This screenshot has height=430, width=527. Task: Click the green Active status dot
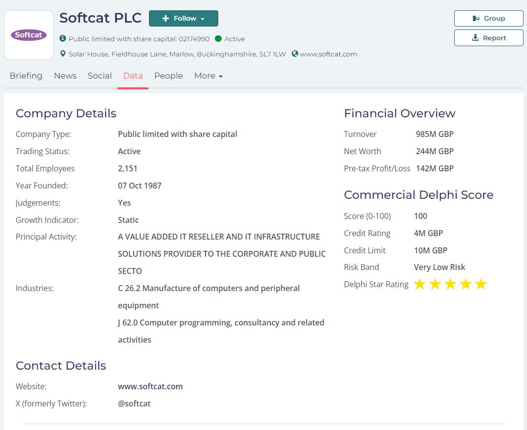tap(218, 39)
